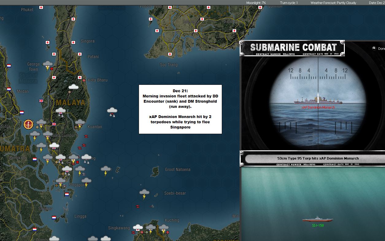
Task: Click the rain cloud in the open sea east of Malaya
Action: click(112, 112)
